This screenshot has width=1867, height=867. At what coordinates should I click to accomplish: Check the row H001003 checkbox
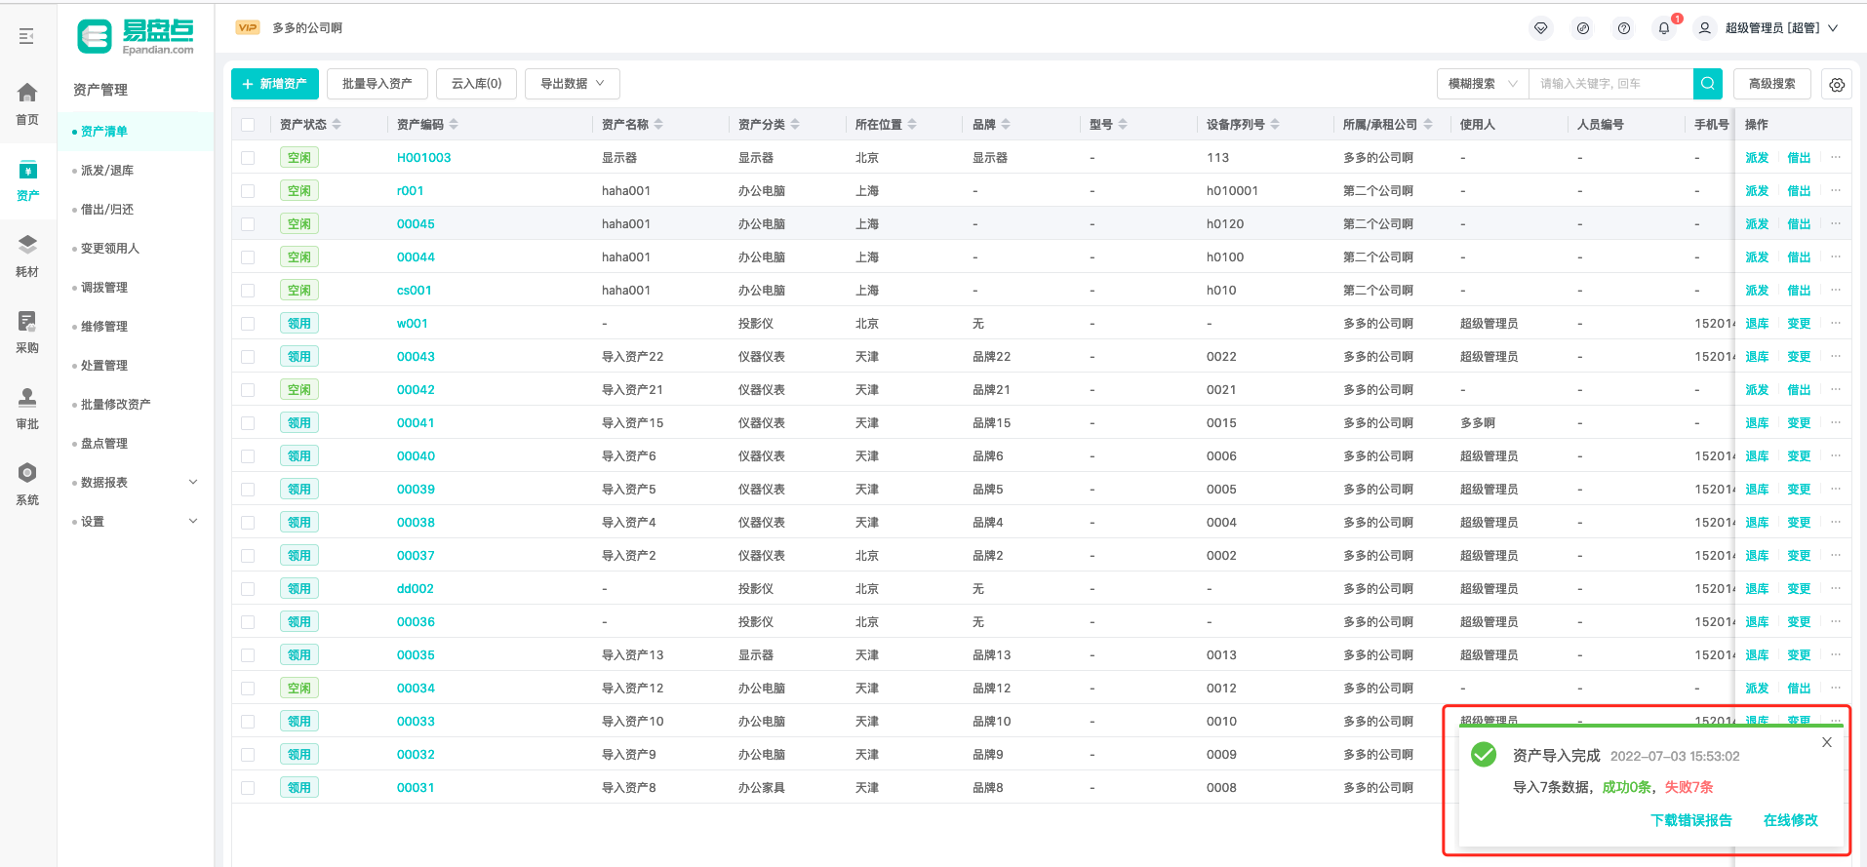pos(248,158)
